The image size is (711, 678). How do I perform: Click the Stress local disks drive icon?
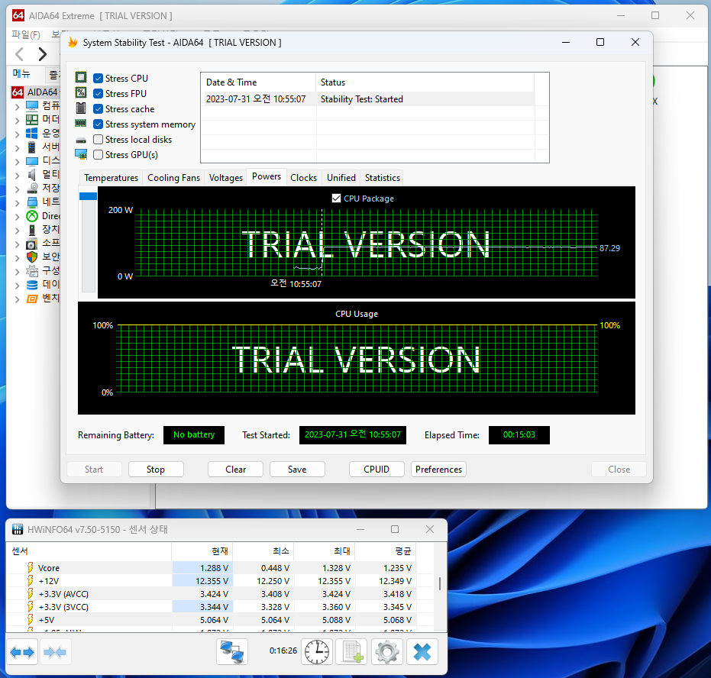coord(81,140)
